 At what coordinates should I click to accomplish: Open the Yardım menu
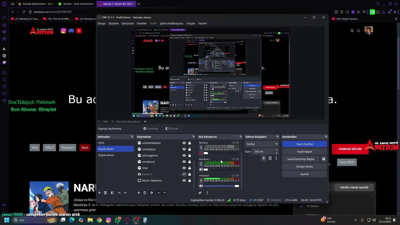click(202, 23)
